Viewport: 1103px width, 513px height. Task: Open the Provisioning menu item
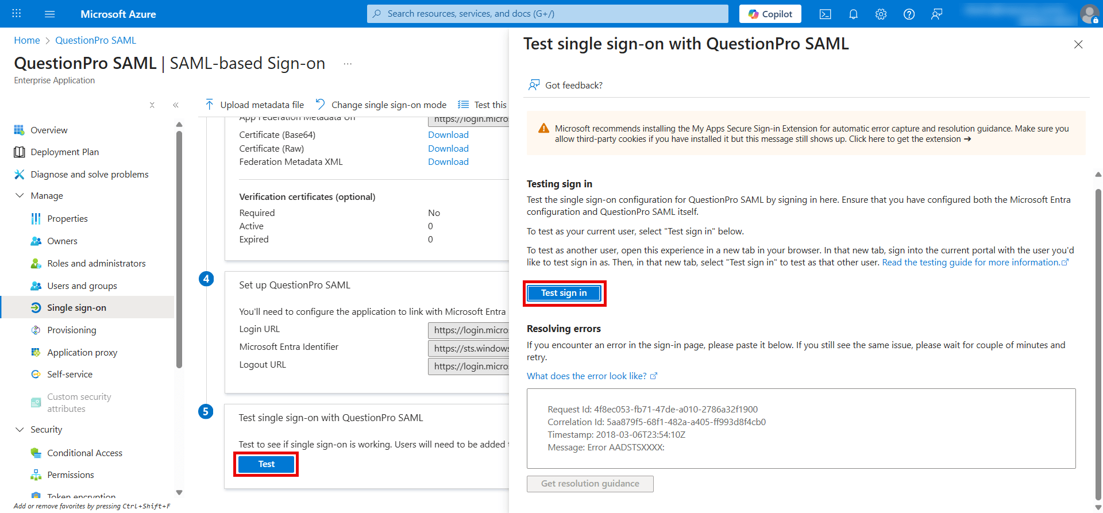pos(72,330)
